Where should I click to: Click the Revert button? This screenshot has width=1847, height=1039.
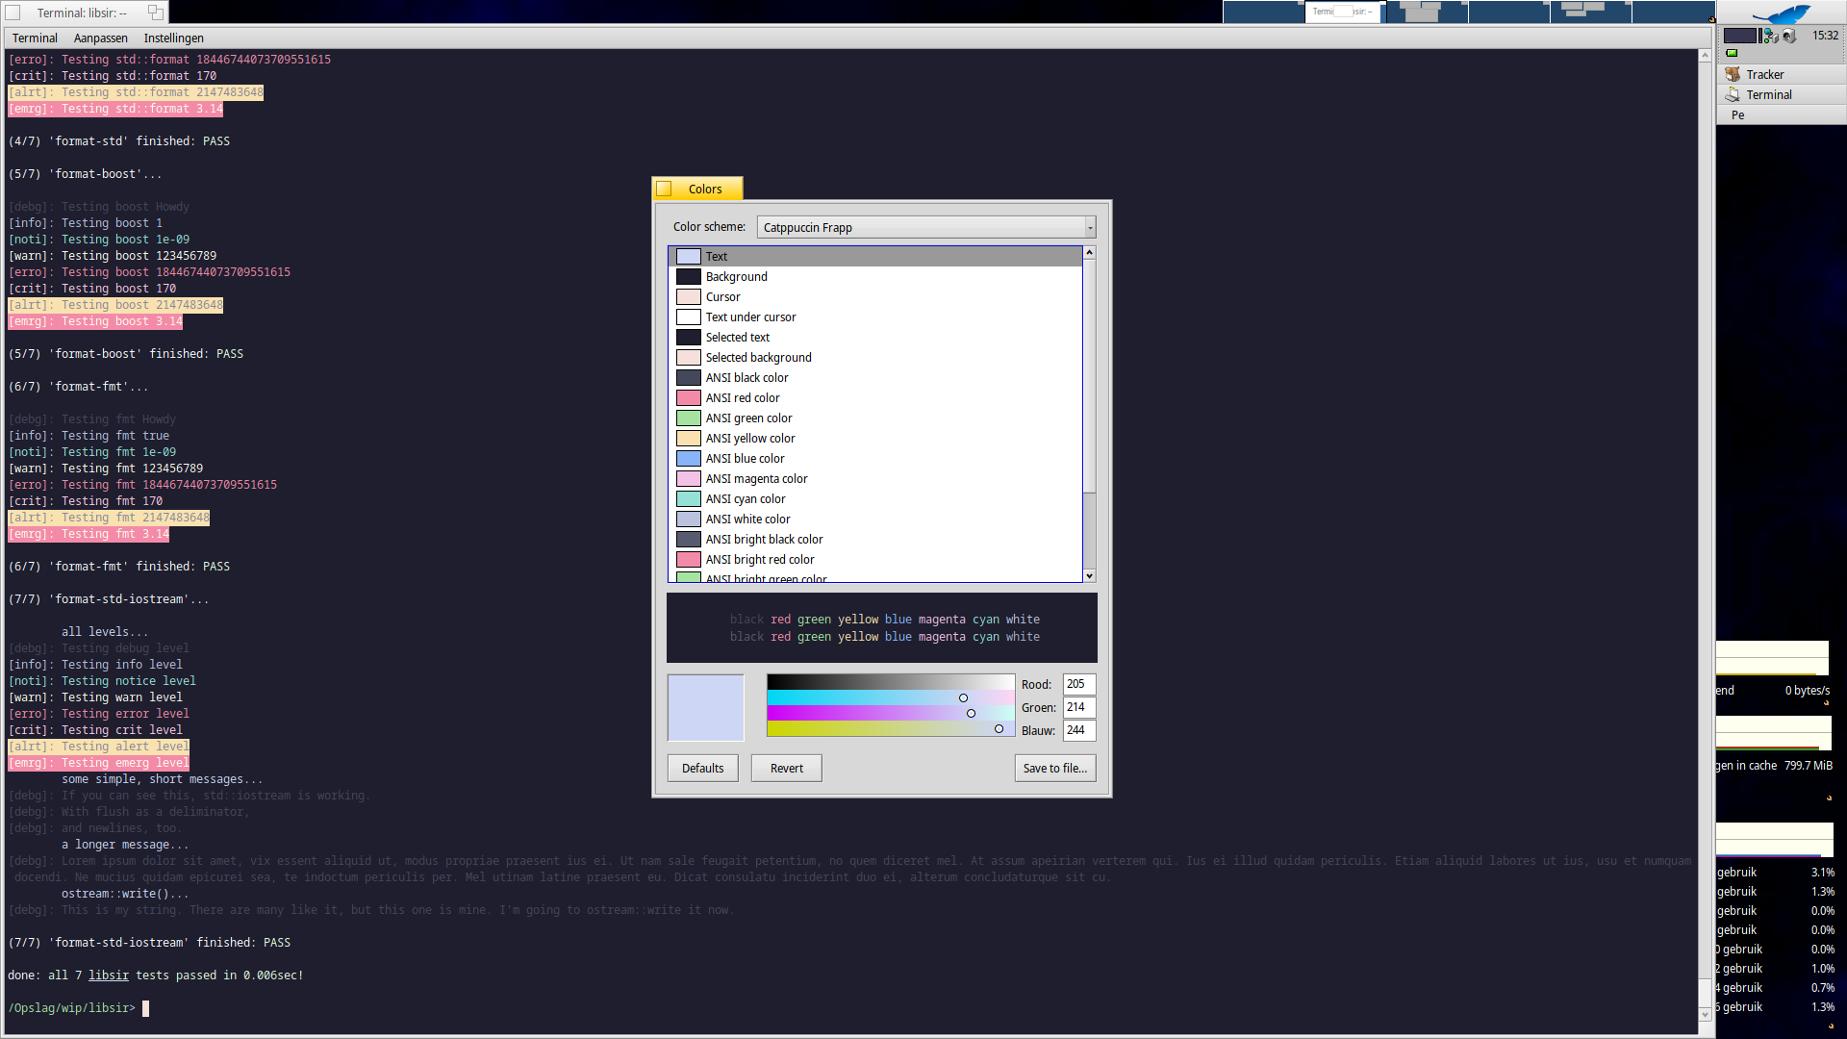pyautogui.click(x=786, y=768)
